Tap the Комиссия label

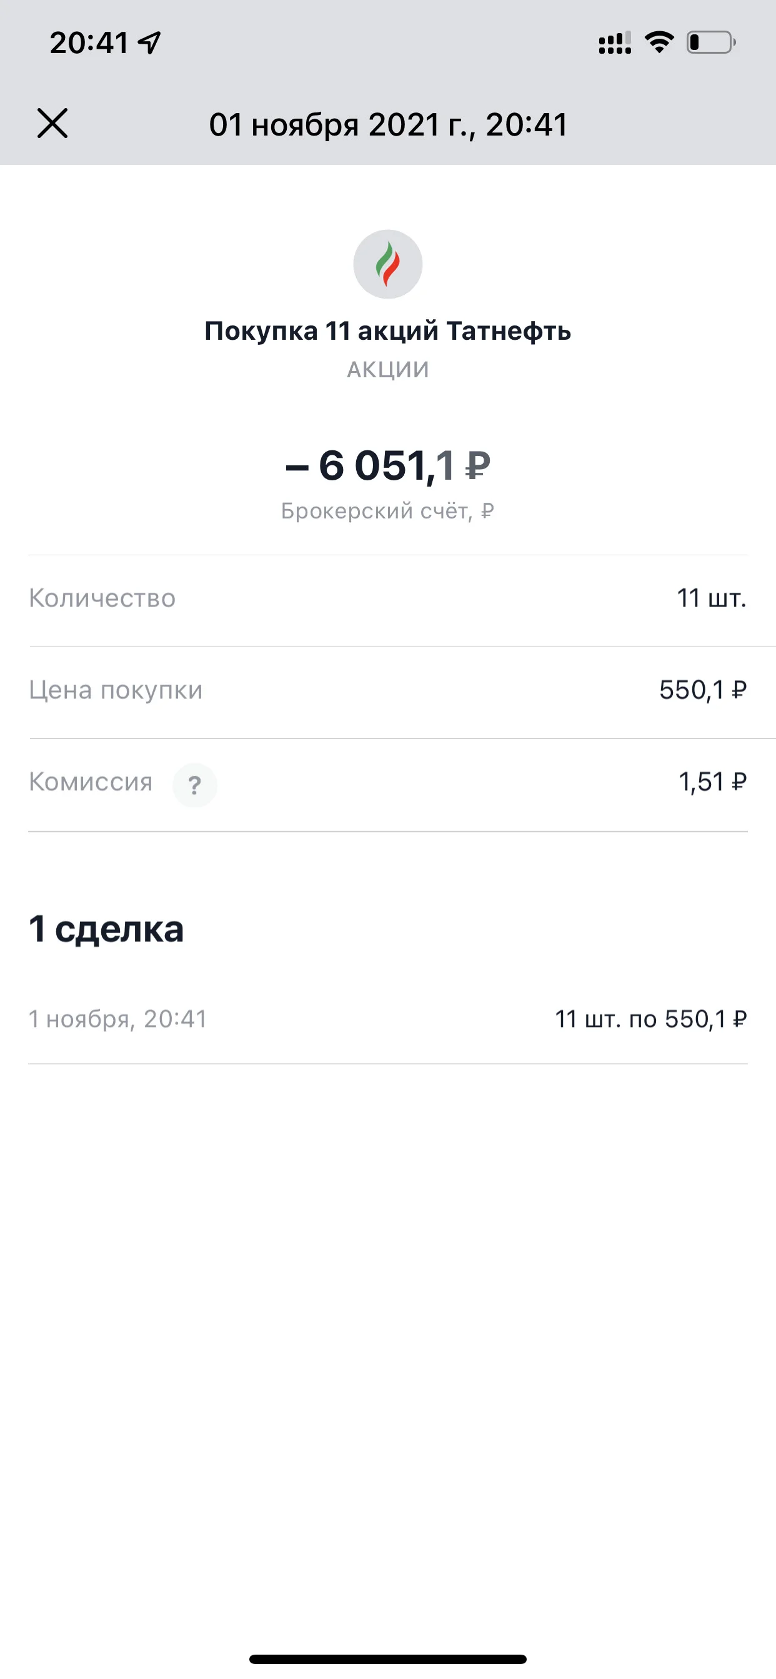91,781
